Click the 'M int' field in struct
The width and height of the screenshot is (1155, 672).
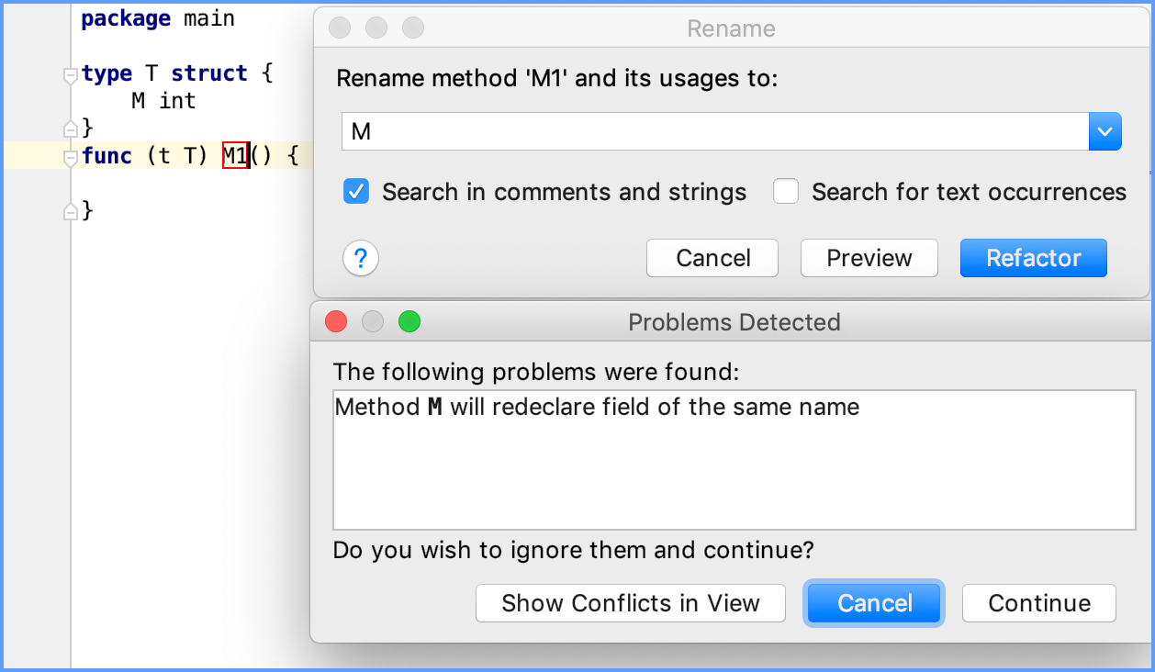click(163, 101)
